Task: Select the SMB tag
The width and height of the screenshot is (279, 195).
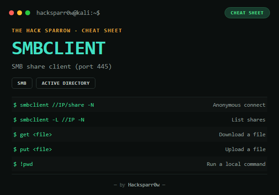Action: pyautogui.click(x=22, y=83)
